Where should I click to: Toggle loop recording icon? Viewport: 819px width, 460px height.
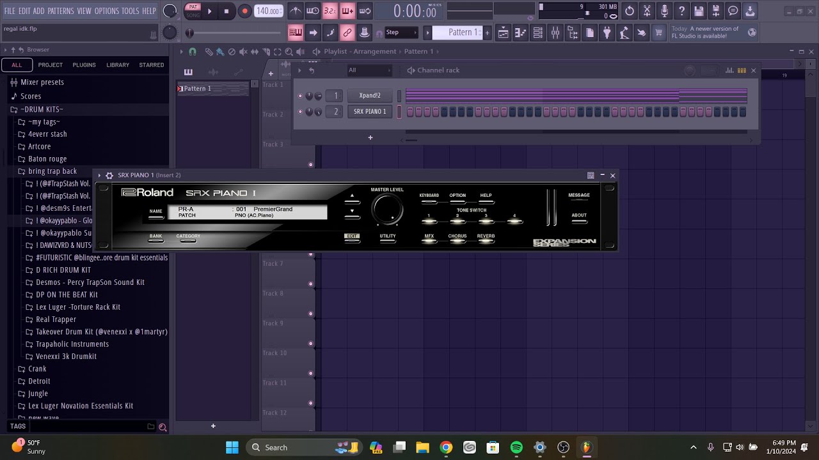pyautogui.click(x=365, y=11)
